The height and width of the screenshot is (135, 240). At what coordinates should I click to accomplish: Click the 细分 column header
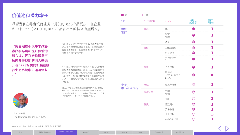(124, 21)
